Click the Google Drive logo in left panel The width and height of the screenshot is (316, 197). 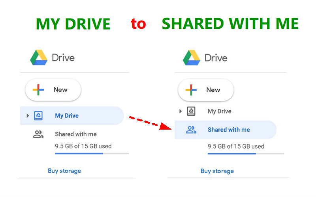39,58
